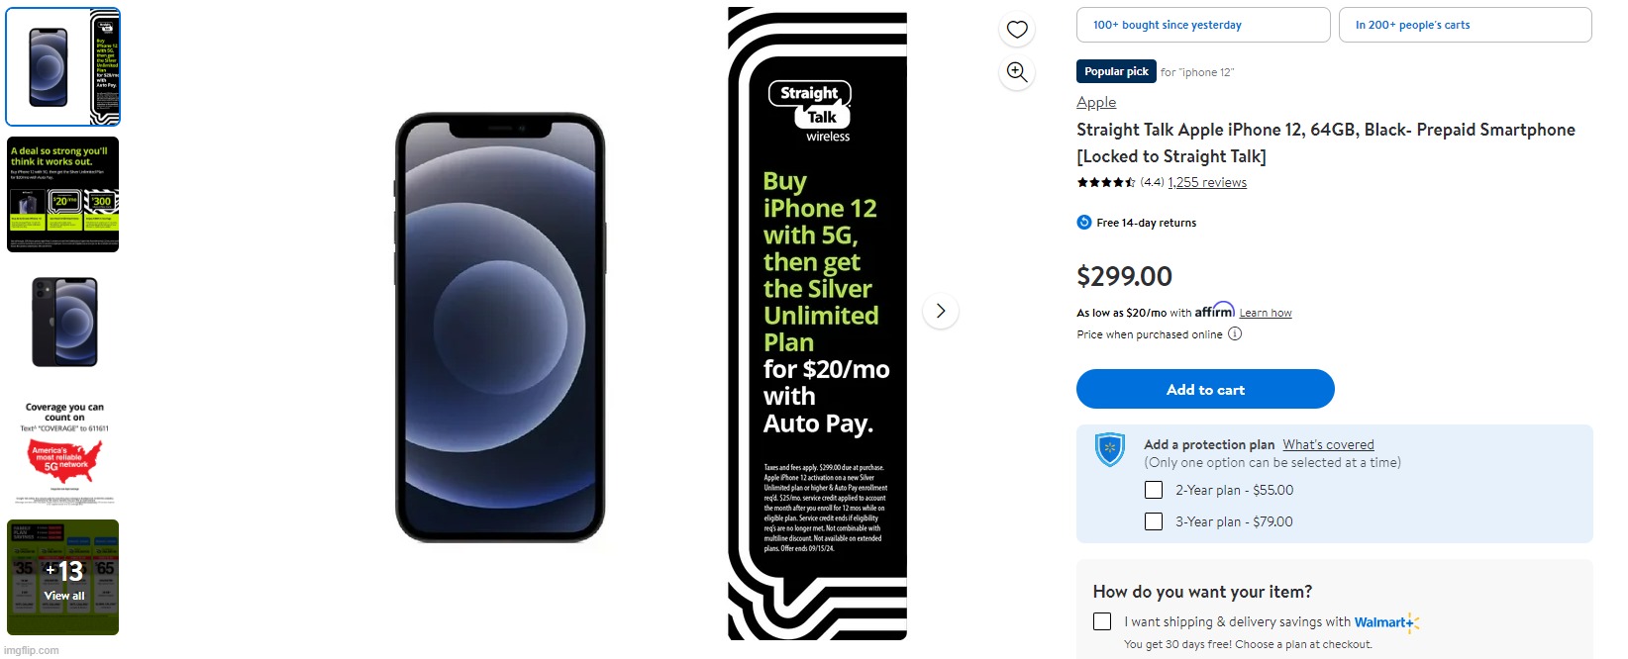Click the Affirm logo
The width and height of the screenshot is (1628, 659).
click(x=1215, y=311)
